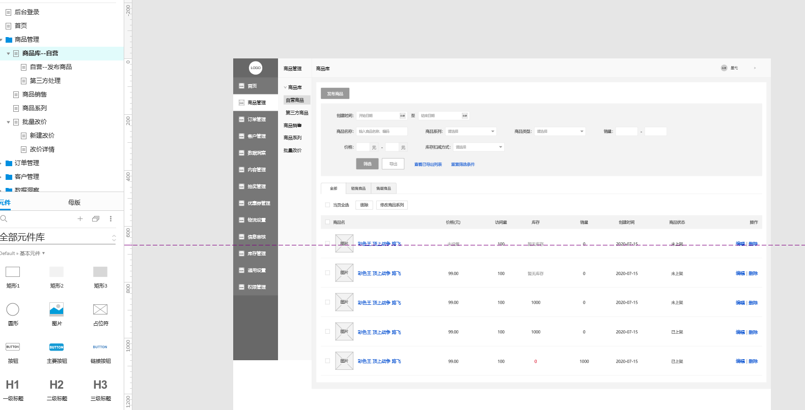
Task: Click the plus icon to add a library
Action: click(x=80, y=218)
